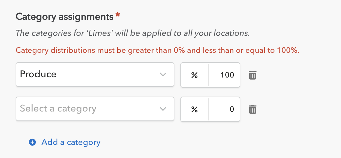This screenshot has height=158, width=341.
Task: Click the number 100 in the first row
Action: tap(227, 75)
